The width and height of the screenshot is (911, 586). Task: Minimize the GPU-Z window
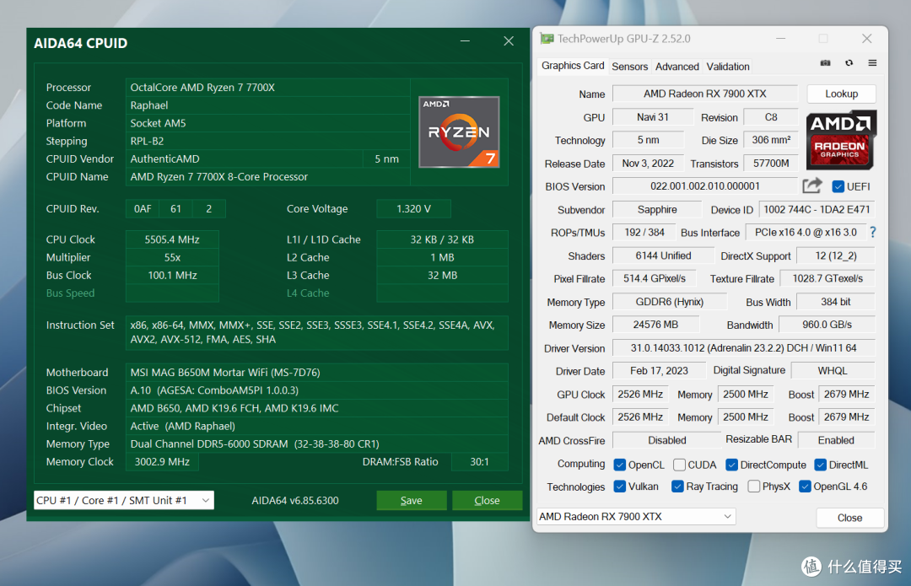coord(781,38)
